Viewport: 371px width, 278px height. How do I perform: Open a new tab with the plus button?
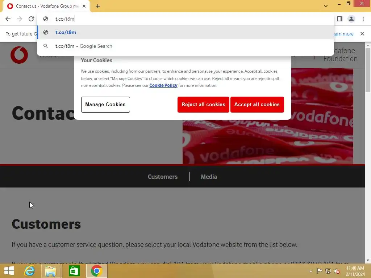point(98,6)
